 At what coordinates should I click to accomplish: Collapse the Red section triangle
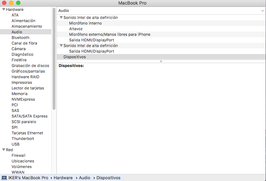4,150
